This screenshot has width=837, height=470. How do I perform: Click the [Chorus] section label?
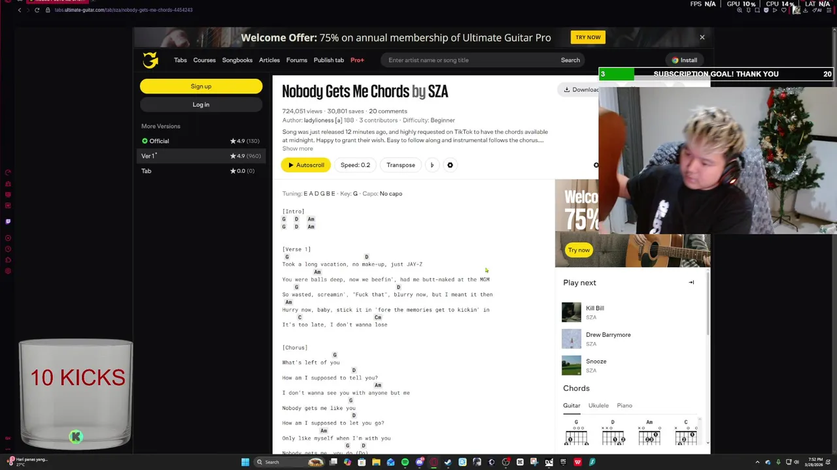(295, 348)
